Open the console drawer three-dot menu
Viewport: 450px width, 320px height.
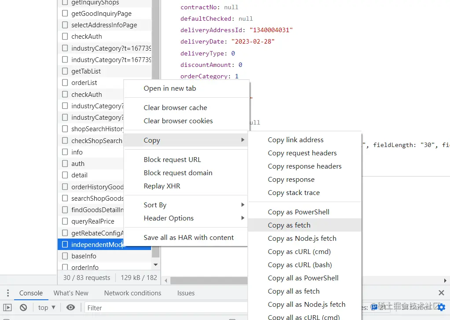tap(8, 293)
